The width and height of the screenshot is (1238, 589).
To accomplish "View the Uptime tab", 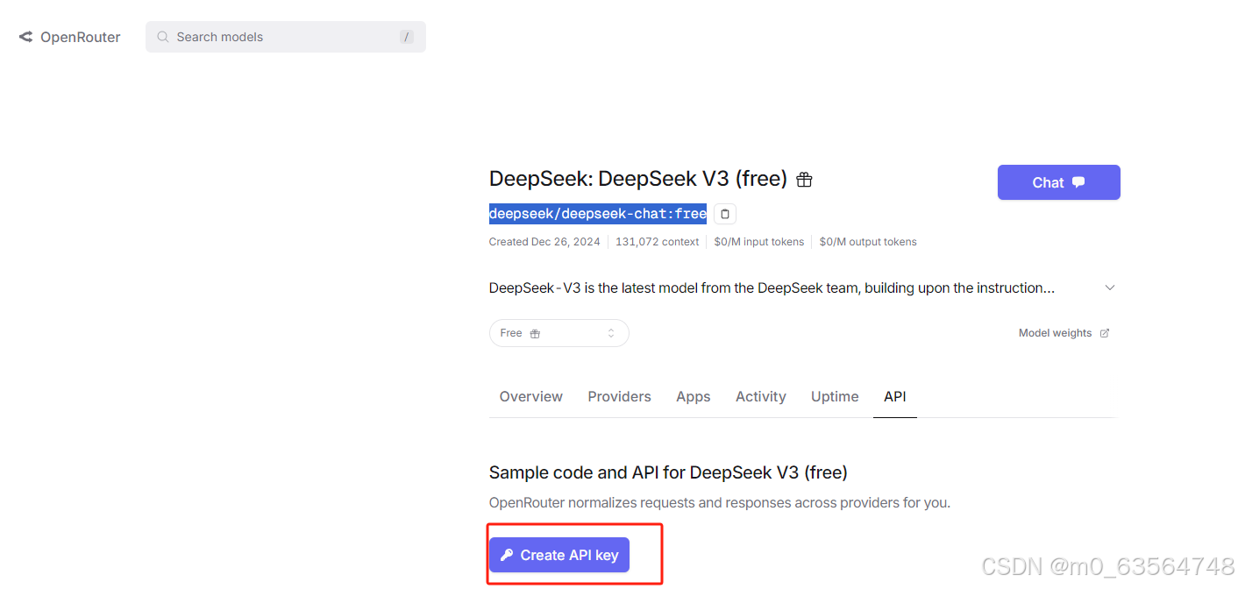I will [x=835, y=397].
